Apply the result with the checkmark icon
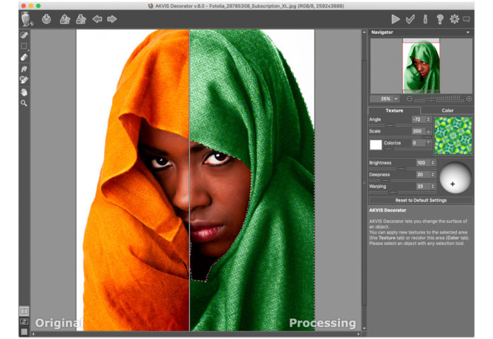Viewport: 493px width, 339px height. tap(410, 19)
